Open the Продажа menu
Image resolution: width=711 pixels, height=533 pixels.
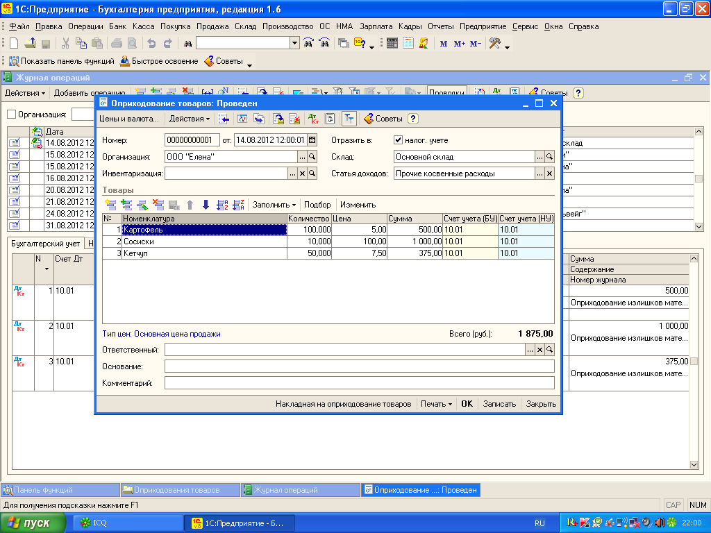point(212,26)
